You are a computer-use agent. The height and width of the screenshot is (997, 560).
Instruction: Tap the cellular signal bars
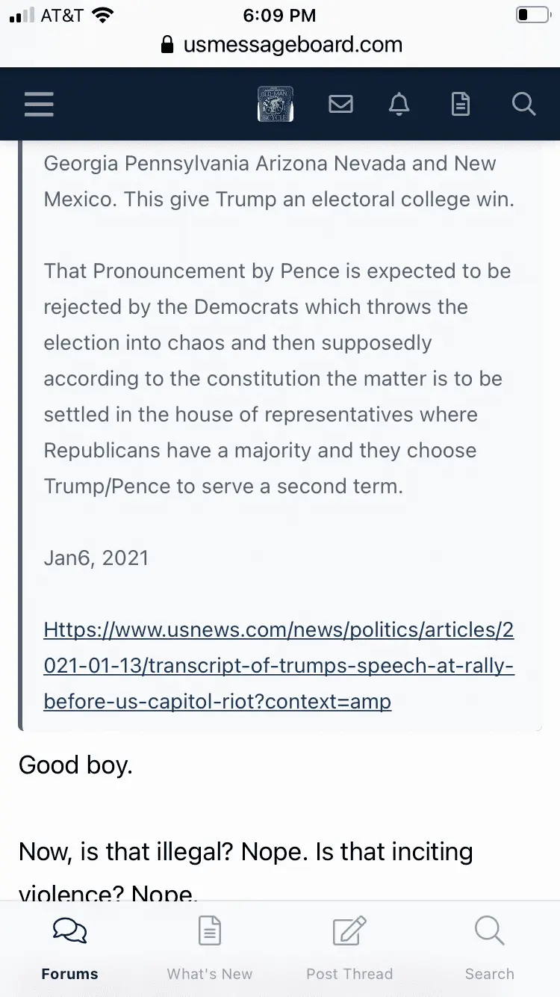(22, 15)
